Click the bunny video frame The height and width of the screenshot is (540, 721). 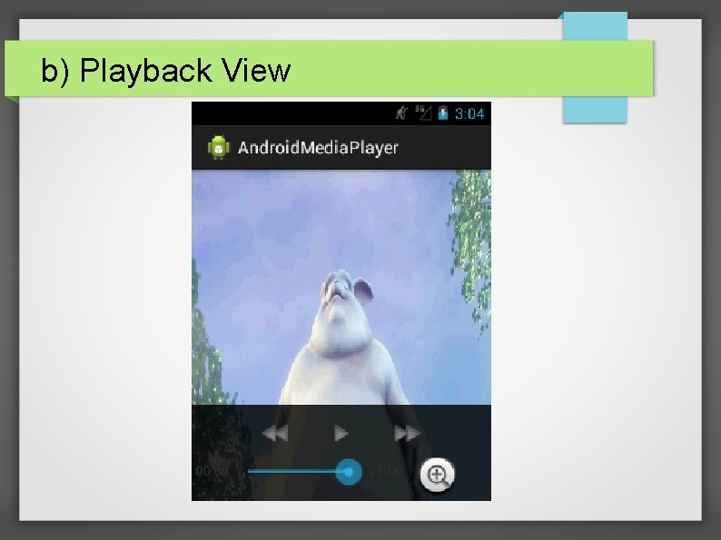tap(341, 287)
